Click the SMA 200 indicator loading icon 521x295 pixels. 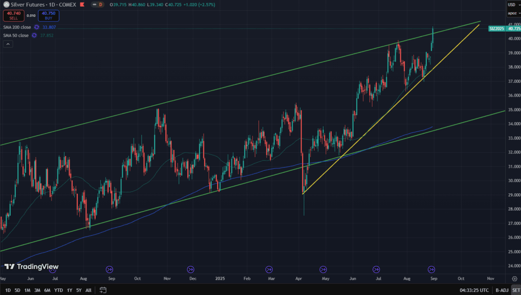click(37, 27)
